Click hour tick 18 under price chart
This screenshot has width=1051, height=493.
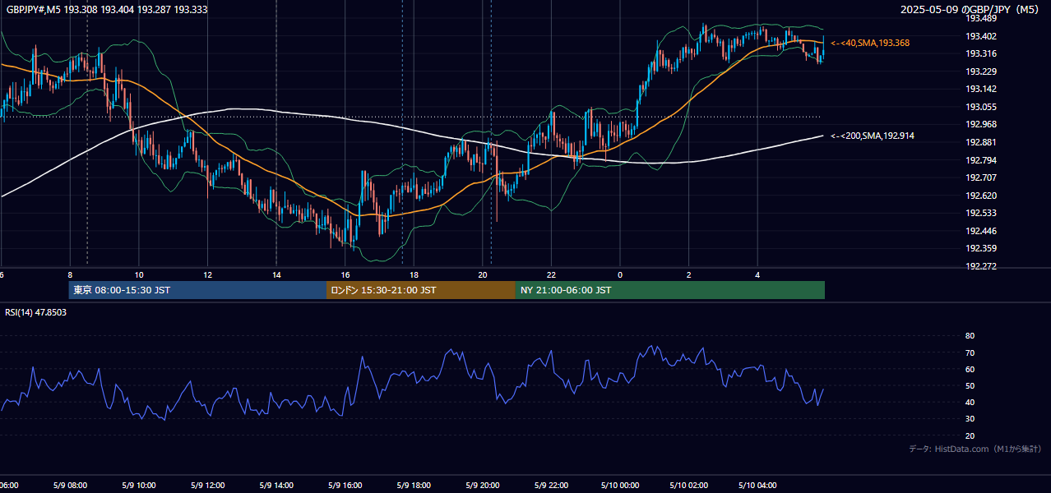point(414,275)
